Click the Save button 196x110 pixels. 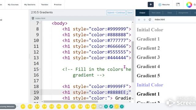click(130, 13)
